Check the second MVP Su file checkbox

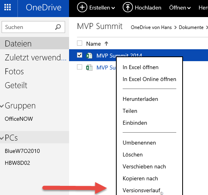pyautogui.click(x=80, y=67)
